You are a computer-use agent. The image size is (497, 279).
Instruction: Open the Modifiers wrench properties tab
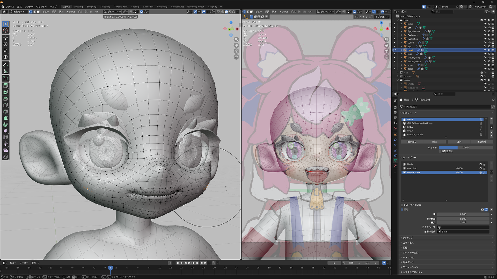pyautogui.click(x=395, y=140)
